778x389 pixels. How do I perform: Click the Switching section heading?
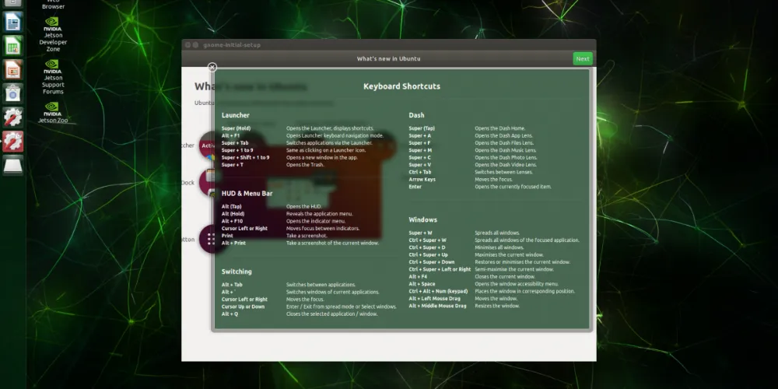(x=237, y=272)
